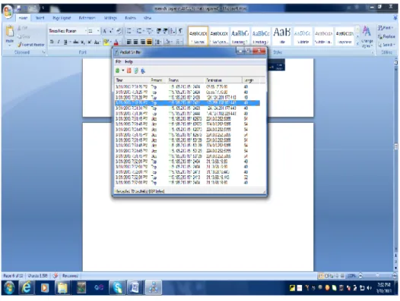The height and width of the screenshot is (301, 400).
Task: Open the Shading color dropdown
Action: [x=168, y=42]
